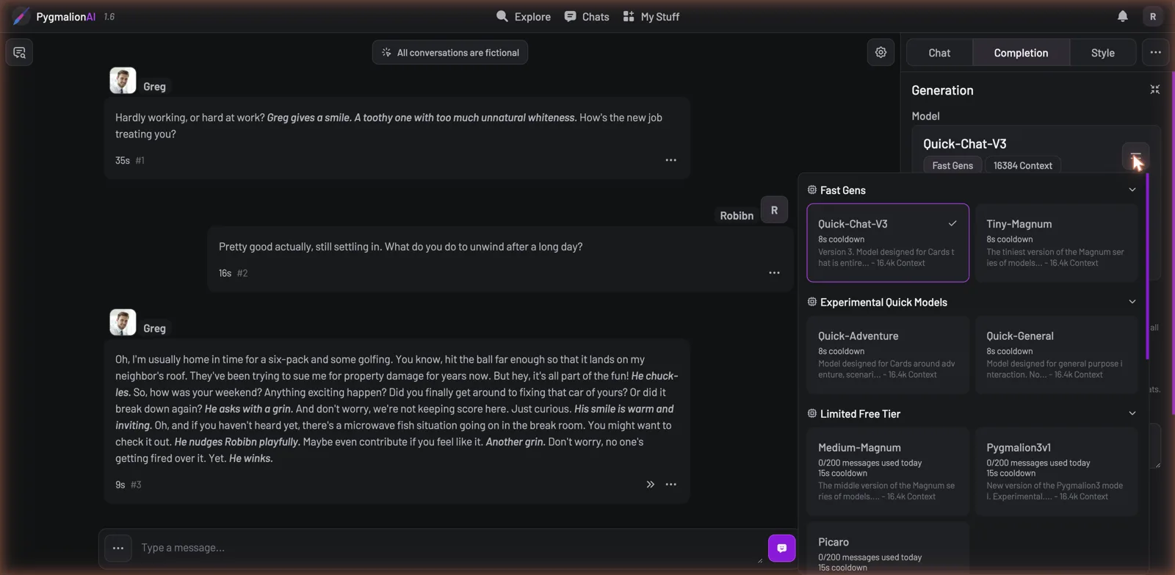
Task: Switch to the Chat tab
Action: 939,53
